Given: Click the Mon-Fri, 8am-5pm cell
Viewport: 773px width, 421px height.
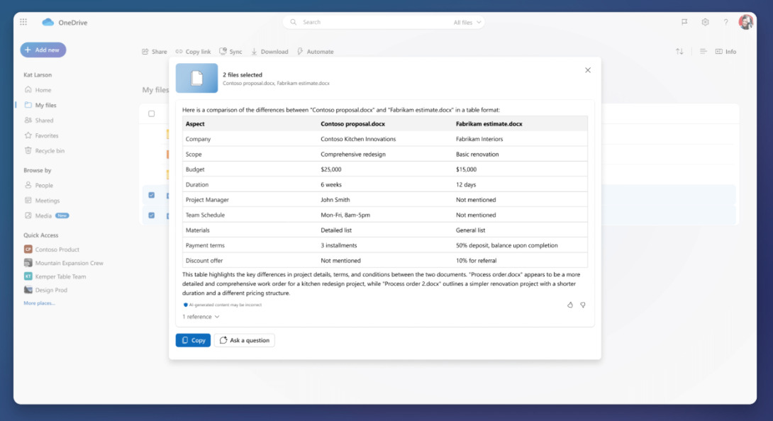Looking at the screenshot, I should (x=345, y=215).
